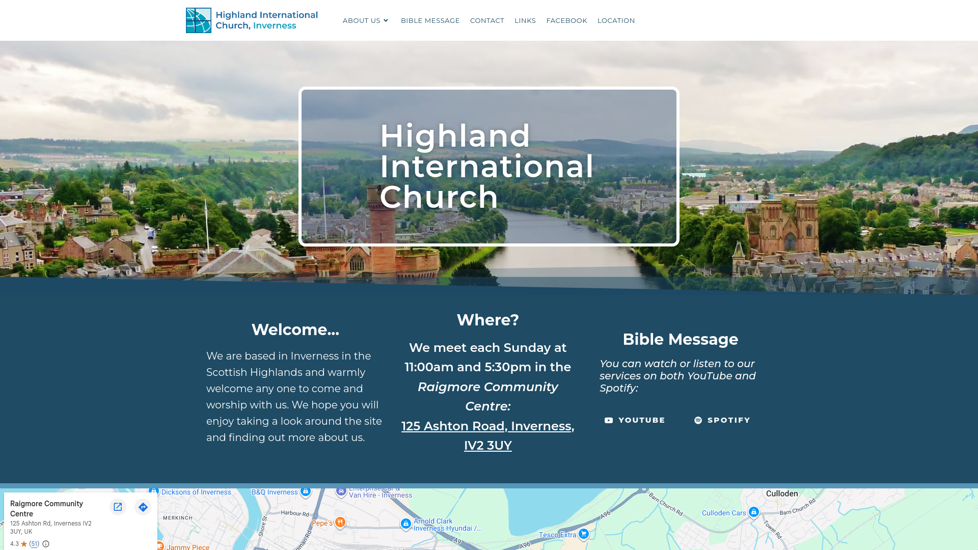Click the 125 Ashton Road address link
Screen dimensions: 978x550
pos(487,435)
